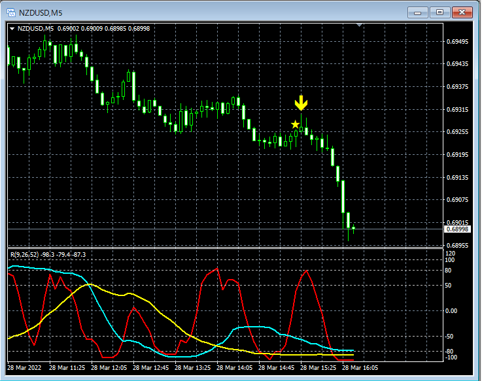Image resolution: width=482 pixels, height=381 pixels.
Task: Select the yellow star marker
Action: tap(295, 124)
